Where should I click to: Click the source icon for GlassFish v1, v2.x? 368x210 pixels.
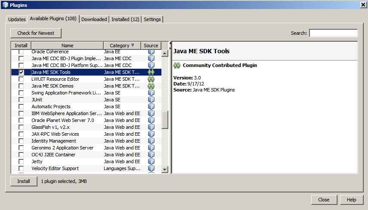151,127
